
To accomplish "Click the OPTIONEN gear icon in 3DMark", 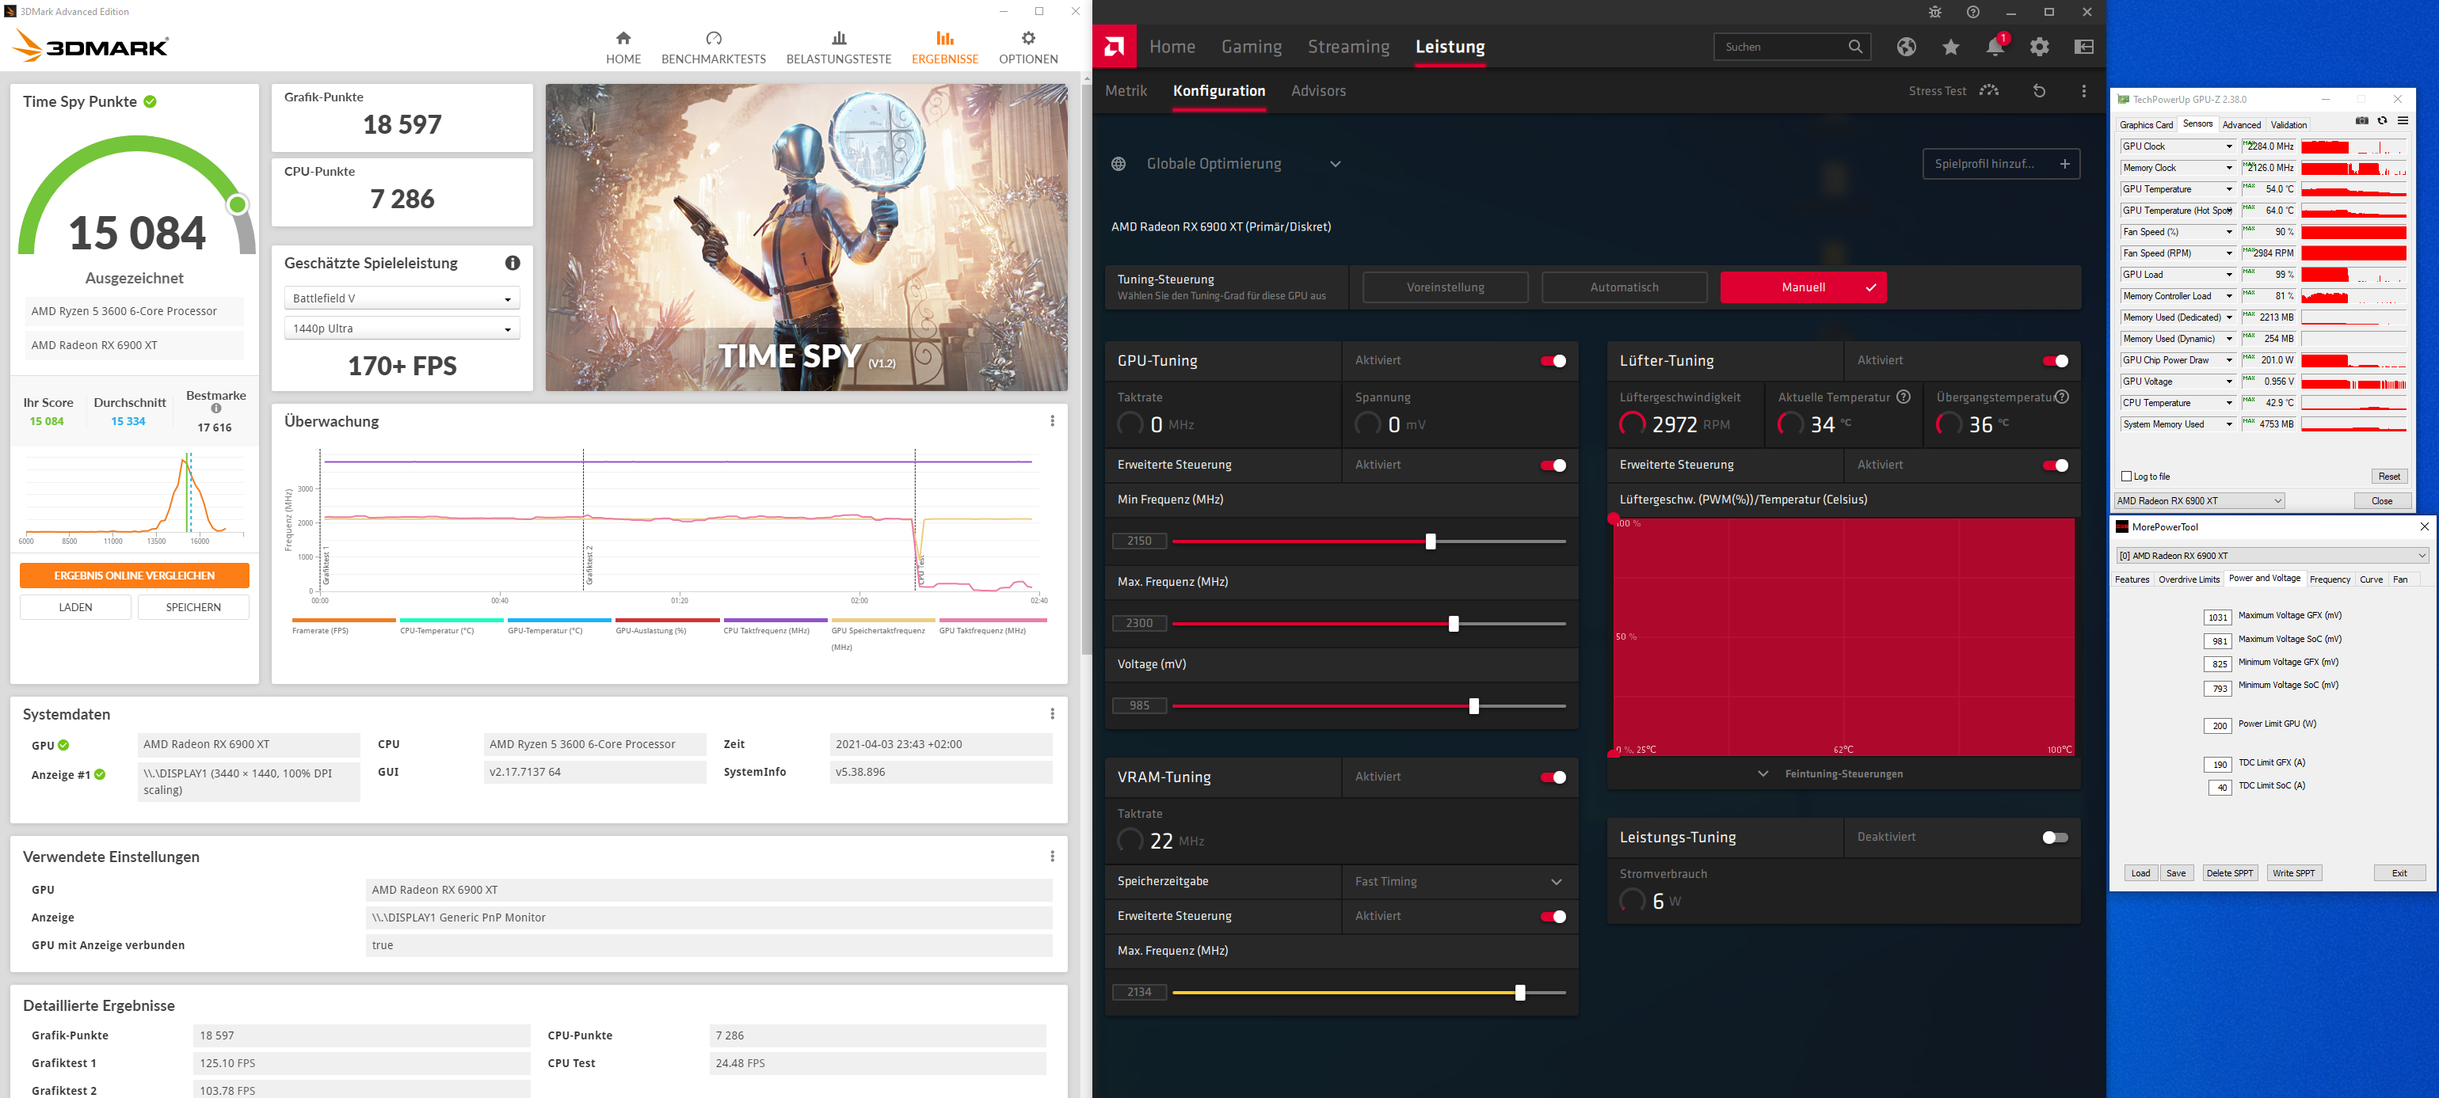I will pos(1027,38).
